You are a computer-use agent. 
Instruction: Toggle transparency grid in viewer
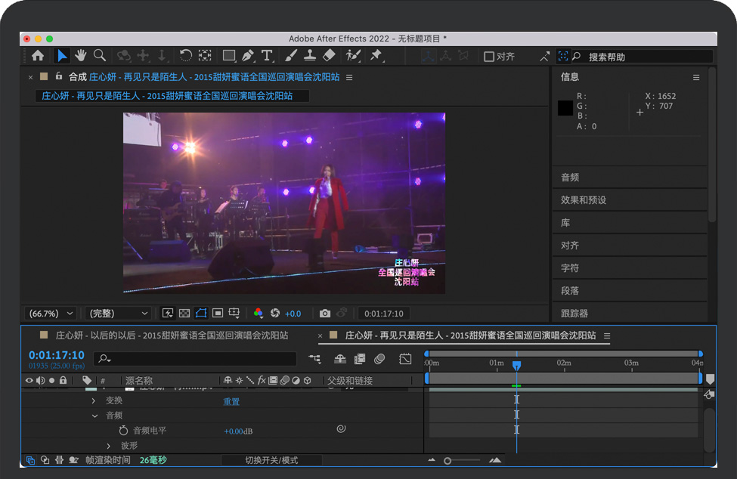[x=184, y=314]
